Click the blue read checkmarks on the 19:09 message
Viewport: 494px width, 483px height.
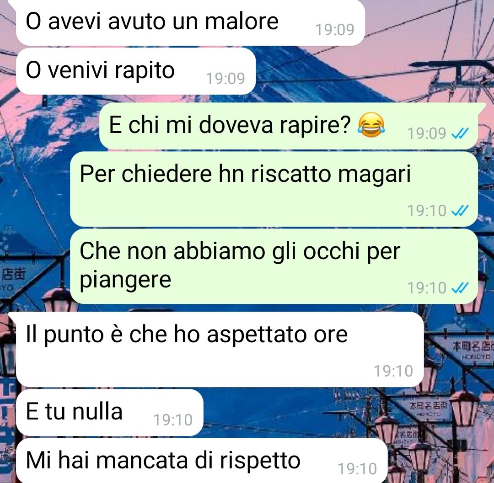(460, 133)
